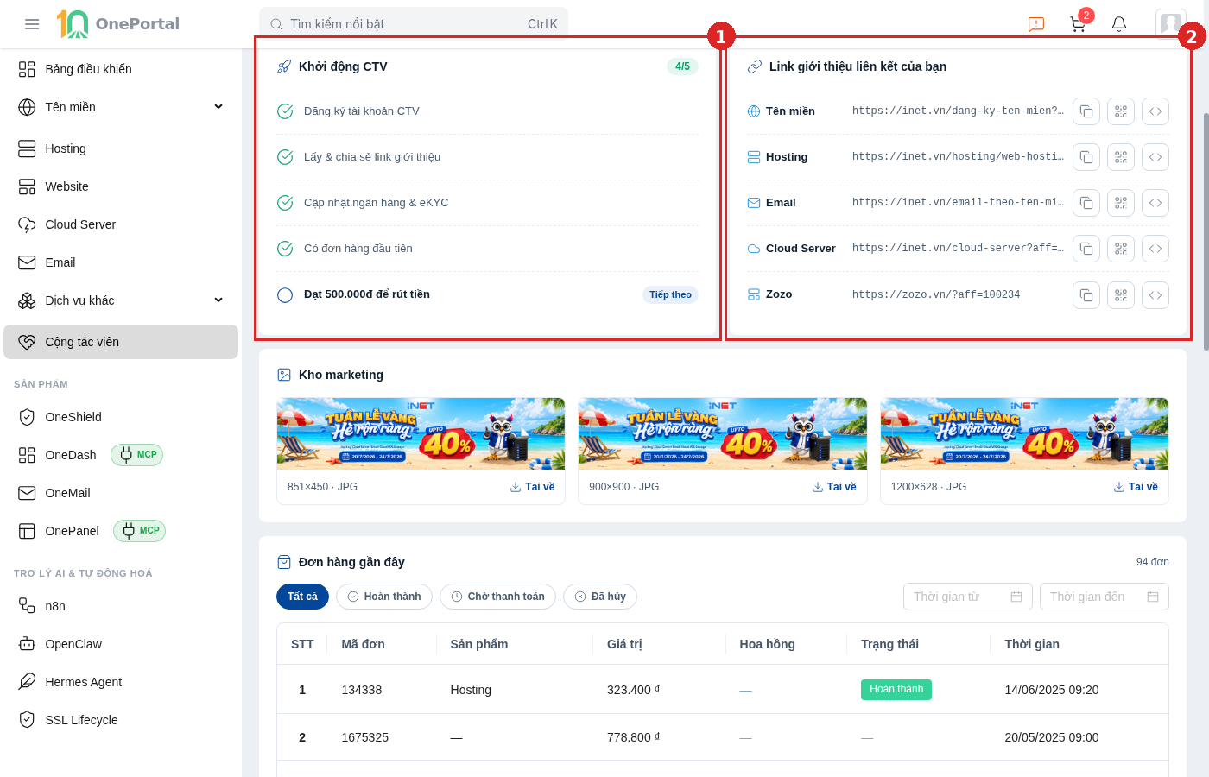The height and width of the screenshot is (777, 1209).
Task: Open Email in the sidebar
Action: [x=121, y=262]
